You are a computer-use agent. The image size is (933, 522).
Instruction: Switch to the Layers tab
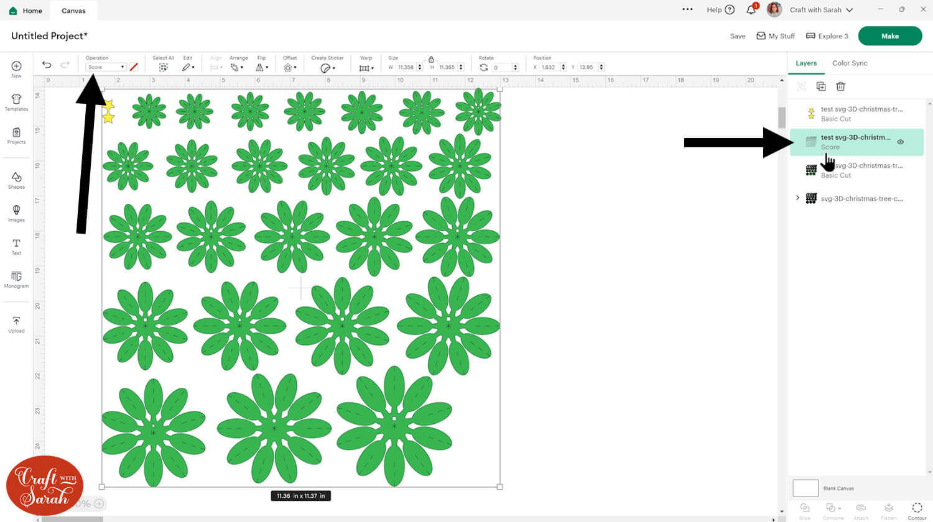coord(806,63)
